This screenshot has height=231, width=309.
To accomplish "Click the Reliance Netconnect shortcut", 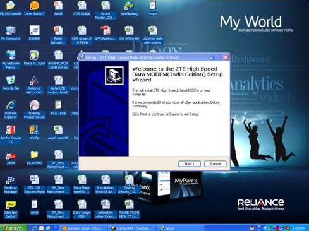I will [34, 85].
